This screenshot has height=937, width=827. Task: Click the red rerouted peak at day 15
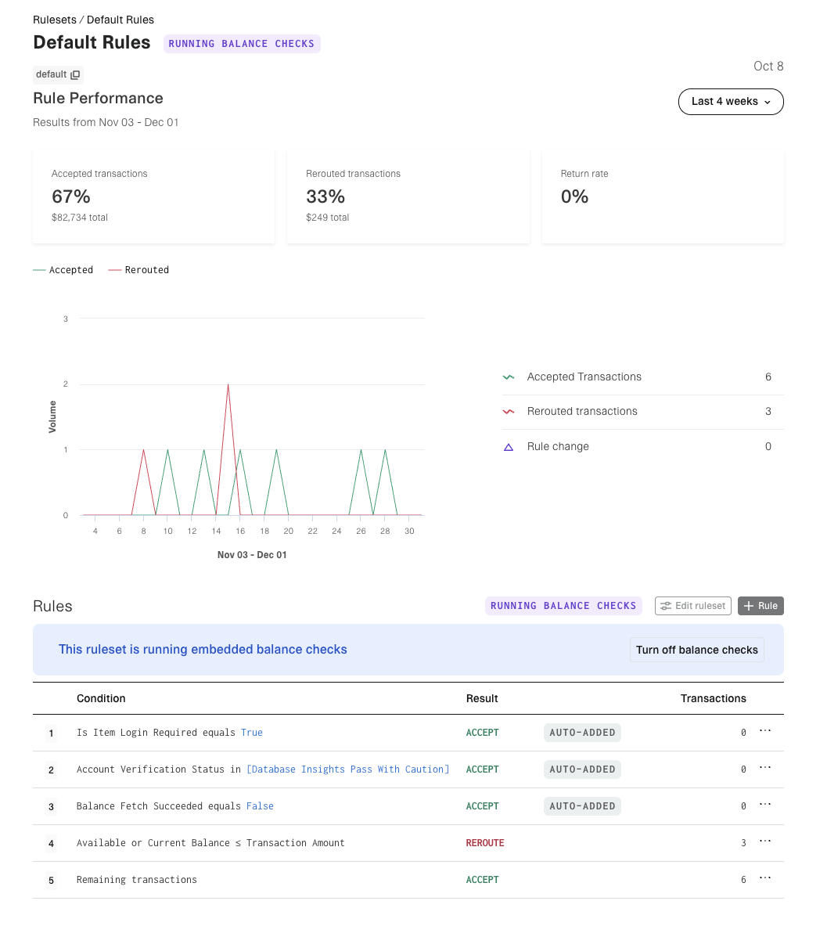click(x=228, y=385)
